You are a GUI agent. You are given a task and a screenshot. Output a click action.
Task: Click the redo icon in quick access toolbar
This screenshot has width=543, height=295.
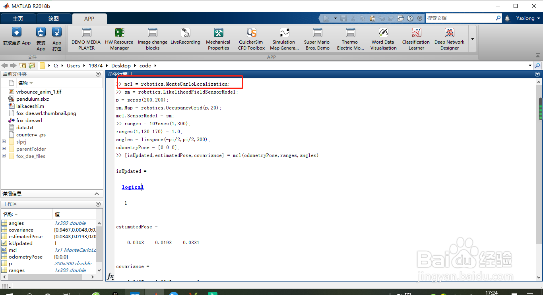click(x=391, y=18)
